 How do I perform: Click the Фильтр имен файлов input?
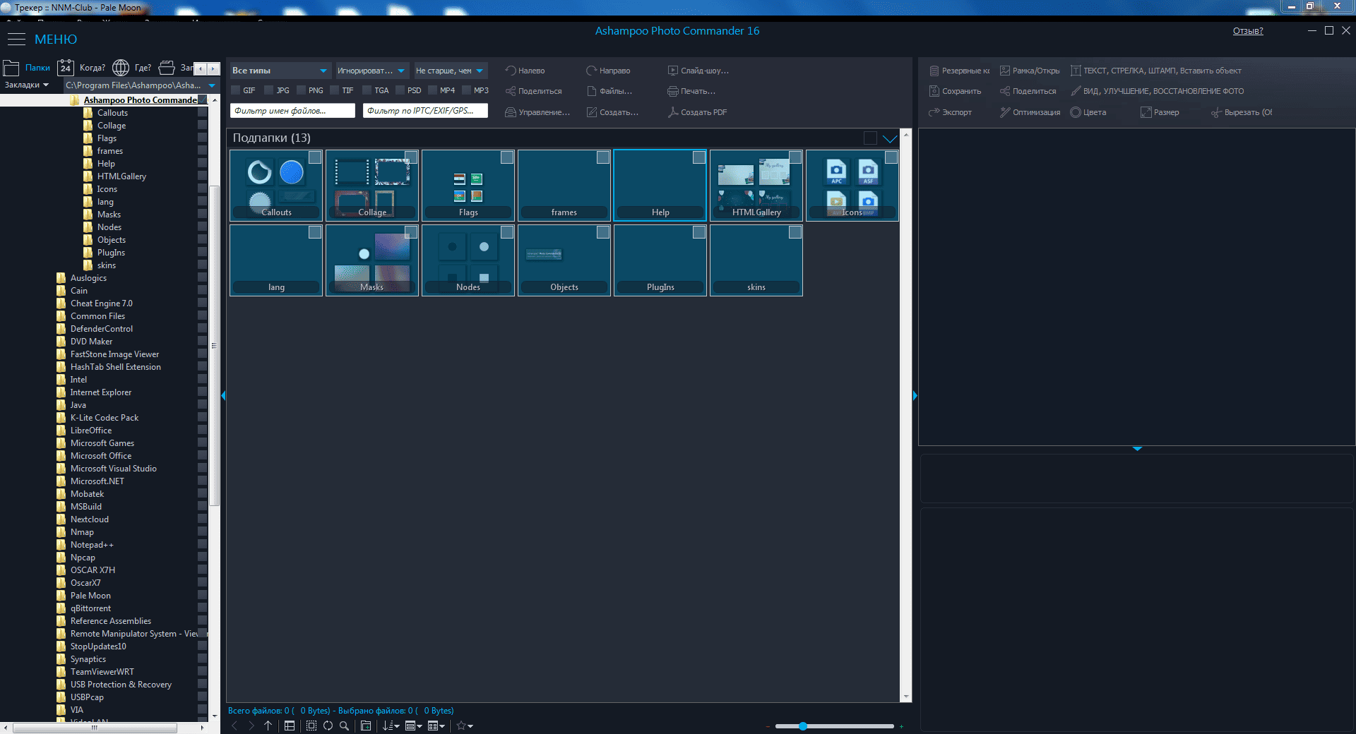[x=292, y=111]
